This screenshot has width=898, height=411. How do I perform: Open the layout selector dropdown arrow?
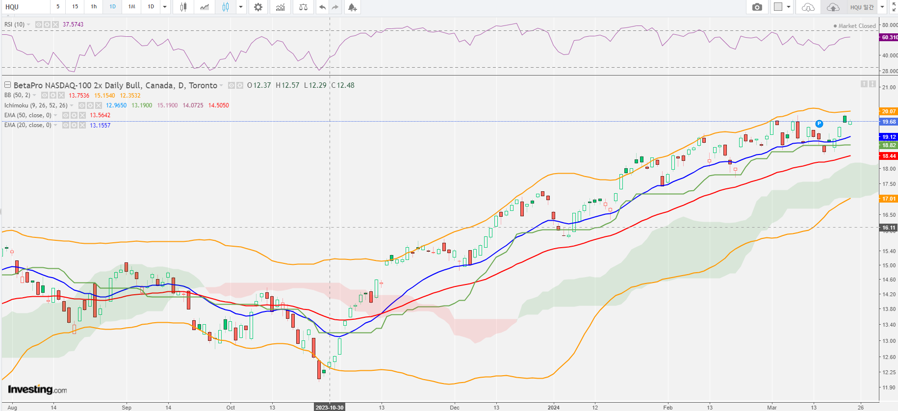(x=789, y=7)
